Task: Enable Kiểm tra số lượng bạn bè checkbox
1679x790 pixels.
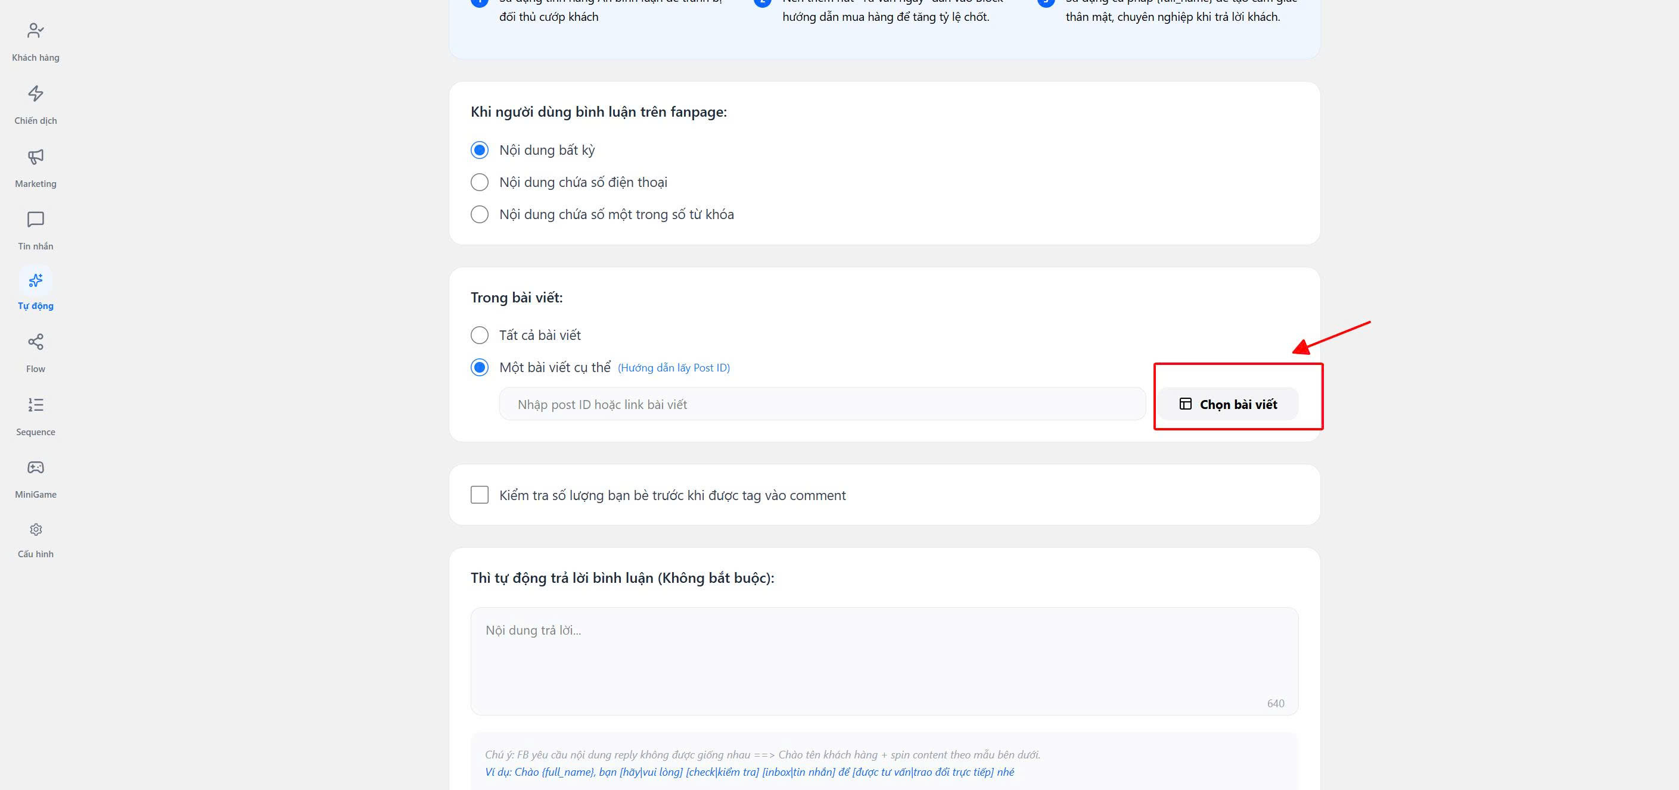Action: coord(479,495)
